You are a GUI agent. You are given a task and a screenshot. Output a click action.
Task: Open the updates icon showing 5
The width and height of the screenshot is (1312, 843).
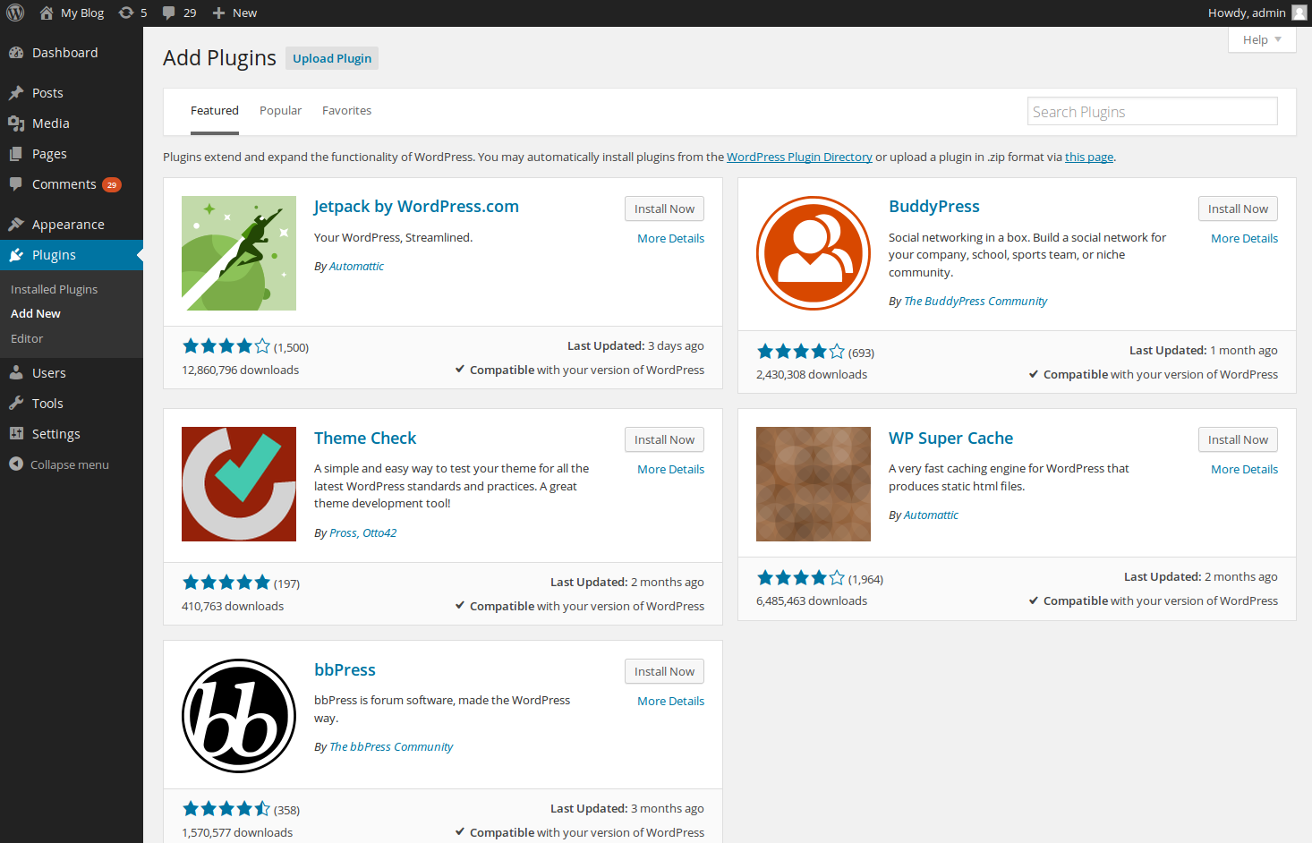click(132, 13)
